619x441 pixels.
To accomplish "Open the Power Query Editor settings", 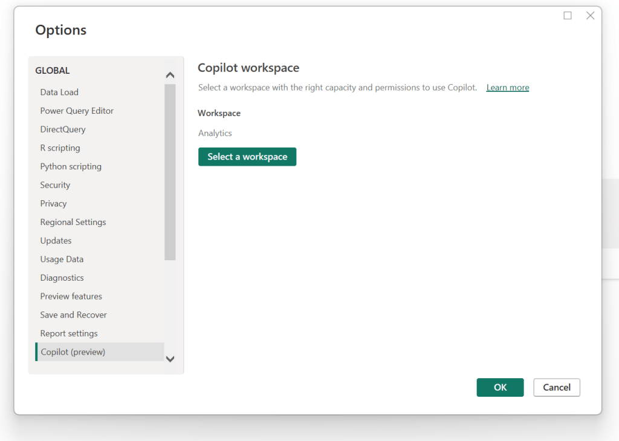I will pyautogui.click(x=77, y=111).
